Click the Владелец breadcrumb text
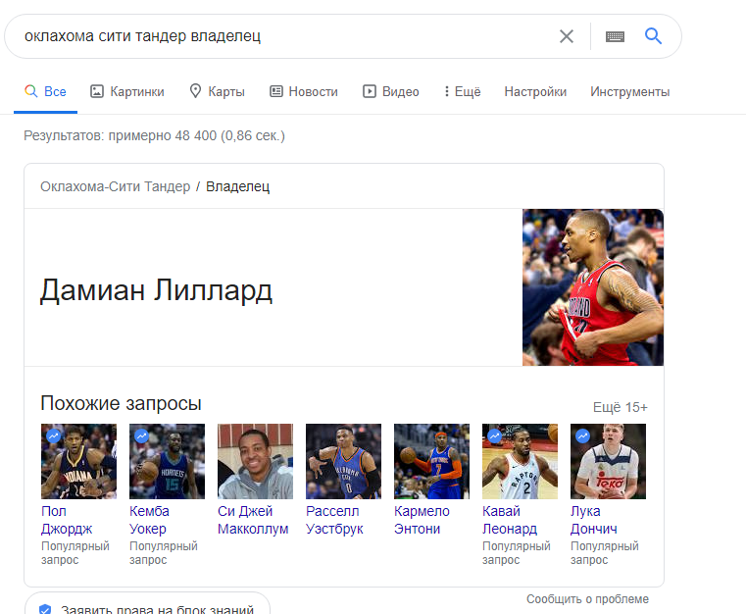This screenshot has width=746, height=614. point(238,186)
